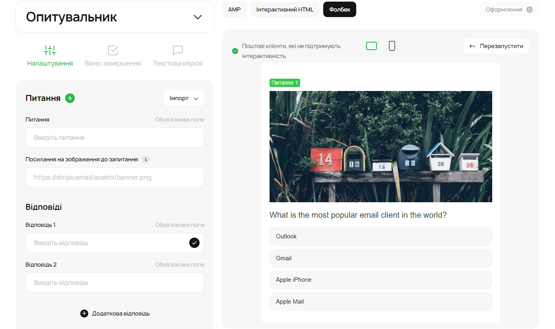Screen dimensions: 555x329
Task: Switch to the Інтерактивний HTML tab
Action: (x=285, y=10)
